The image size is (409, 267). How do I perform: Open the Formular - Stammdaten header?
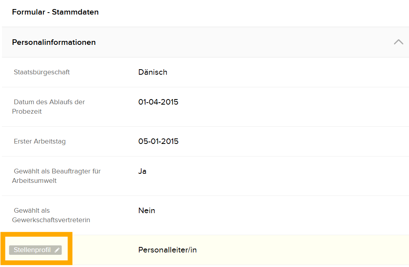(55, 12)
